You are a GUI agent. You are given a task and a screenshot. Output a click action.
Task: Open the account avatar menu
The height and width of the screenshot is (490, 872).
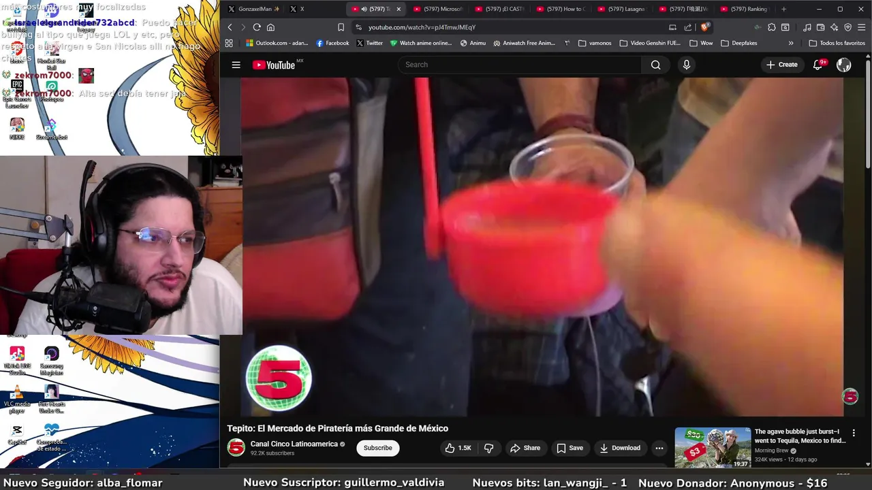coord(844,65)
